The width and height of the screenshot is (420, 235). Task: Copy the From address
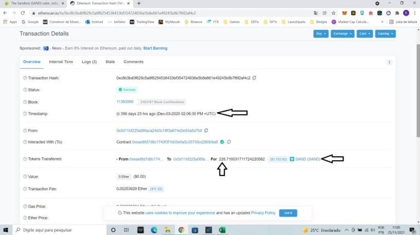(x=206, y=131)
